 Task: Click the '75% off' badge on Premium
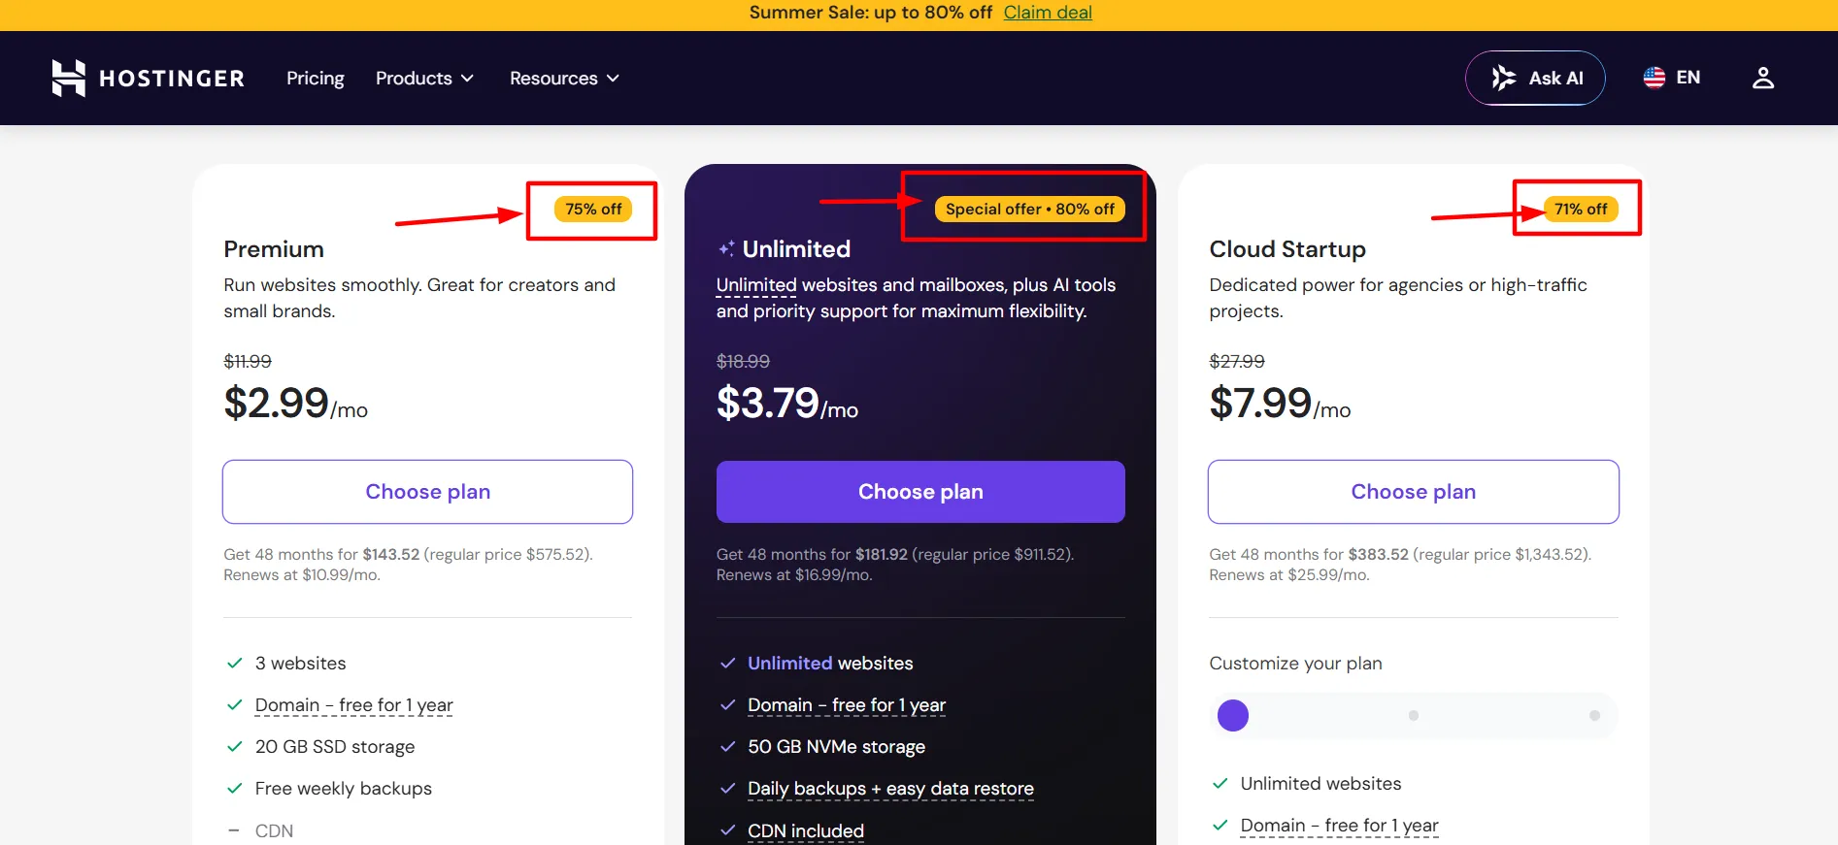[x=593, y=210]
